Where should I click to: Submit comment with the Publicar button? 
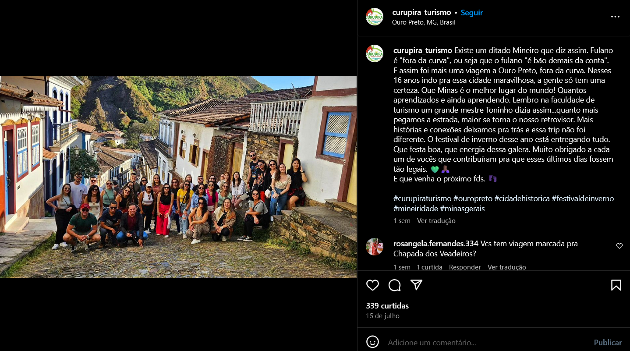(x=608, y=343)
